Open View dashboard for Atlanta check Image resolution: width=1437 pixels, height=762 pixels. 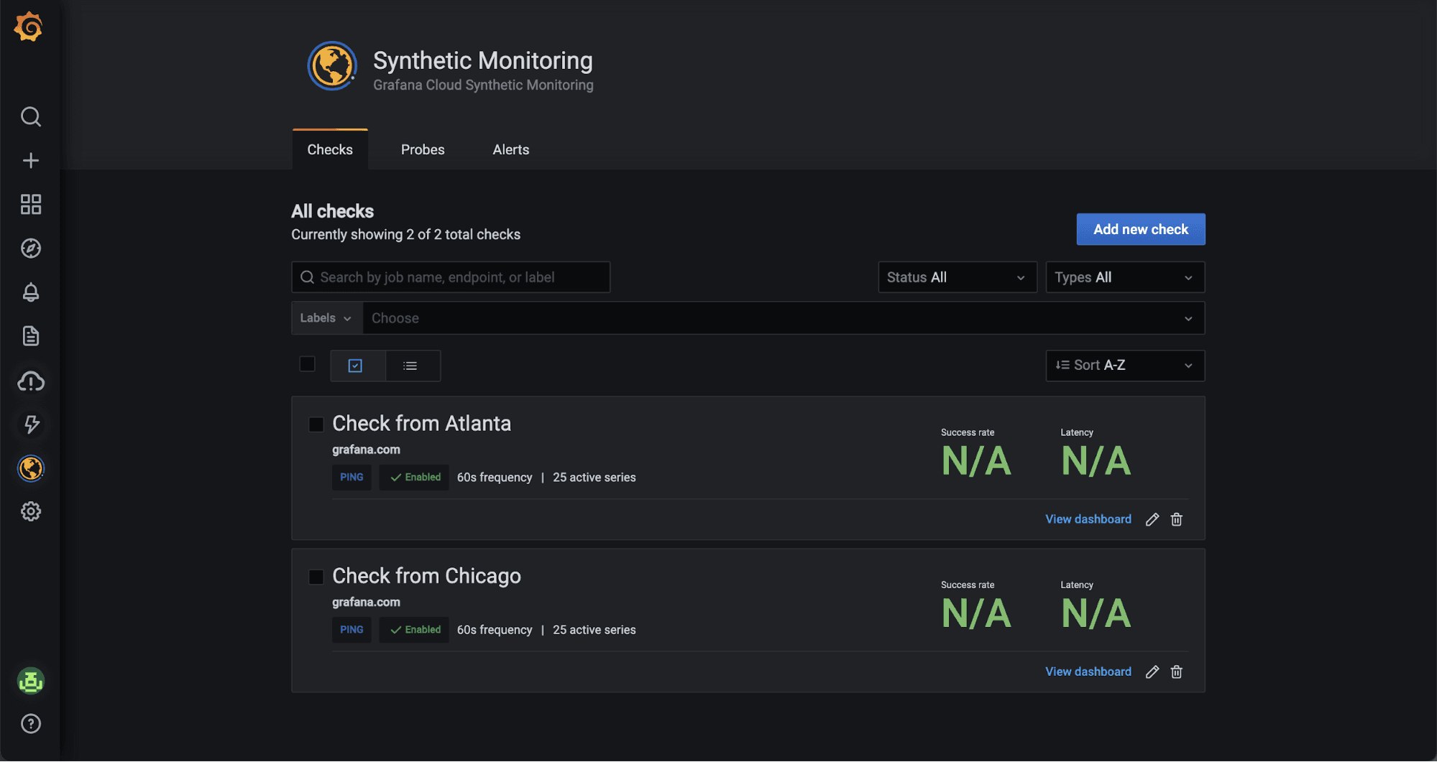click(x=1088, y=519)
